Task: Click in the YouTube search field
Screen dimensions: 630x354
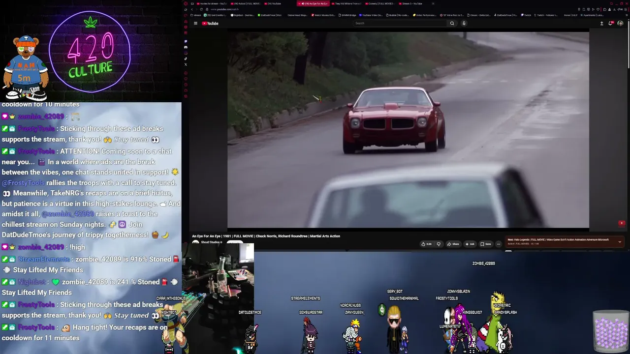Action: coord(401,23)
